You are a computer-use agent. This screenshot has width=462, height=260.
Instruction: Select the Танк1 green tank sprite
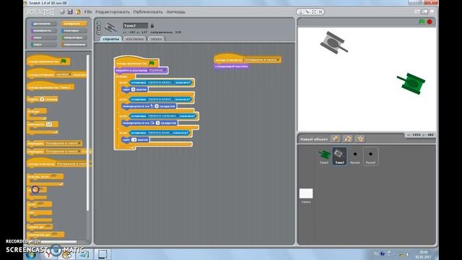point(324,156)
